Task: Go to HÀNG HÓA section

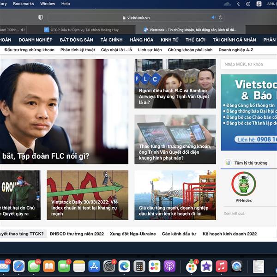Action: coord(142,40)
